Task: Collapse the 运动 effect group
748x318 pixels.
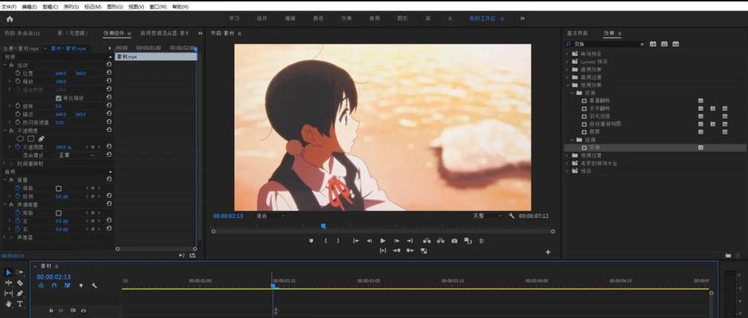Action: tap(5, 65)
